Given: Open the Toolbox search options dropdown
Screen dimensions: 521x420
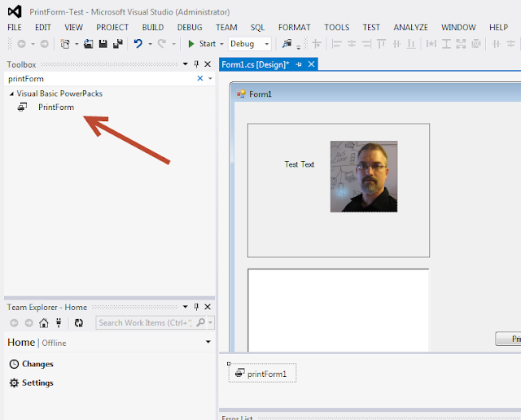Looking at the screenshot, I should click(210, 78).
